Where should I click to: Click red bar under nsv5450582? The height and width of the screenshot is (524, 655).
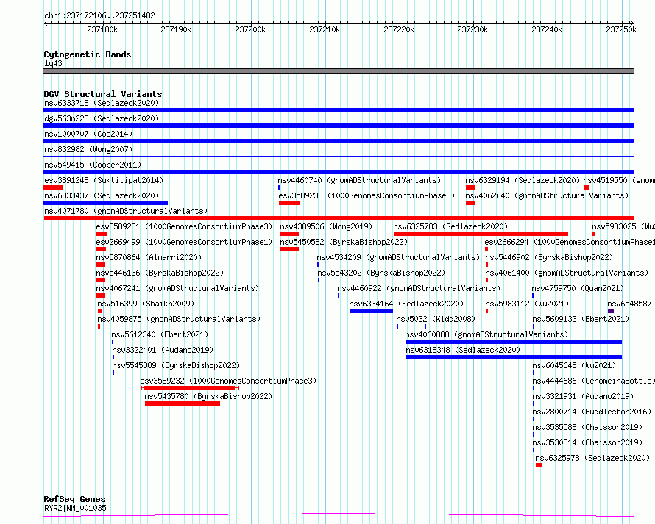289,249
